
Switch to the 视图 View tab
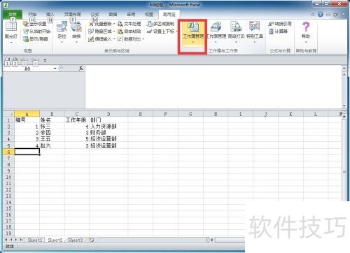pyautogui.click(x=149, y=15)
